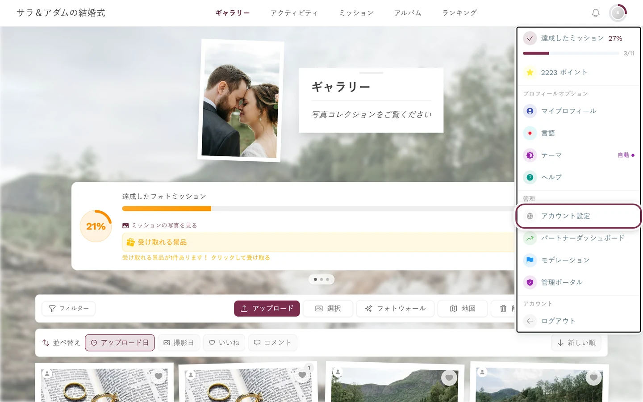Sort by 撮影日
Screen dimensions: 643x402
point(179,343)
